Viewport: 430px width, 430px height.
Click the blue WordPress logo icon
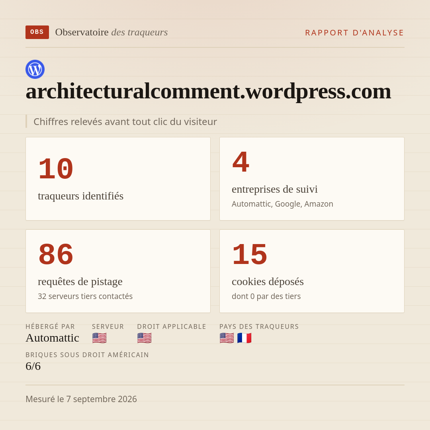[35, 69]
